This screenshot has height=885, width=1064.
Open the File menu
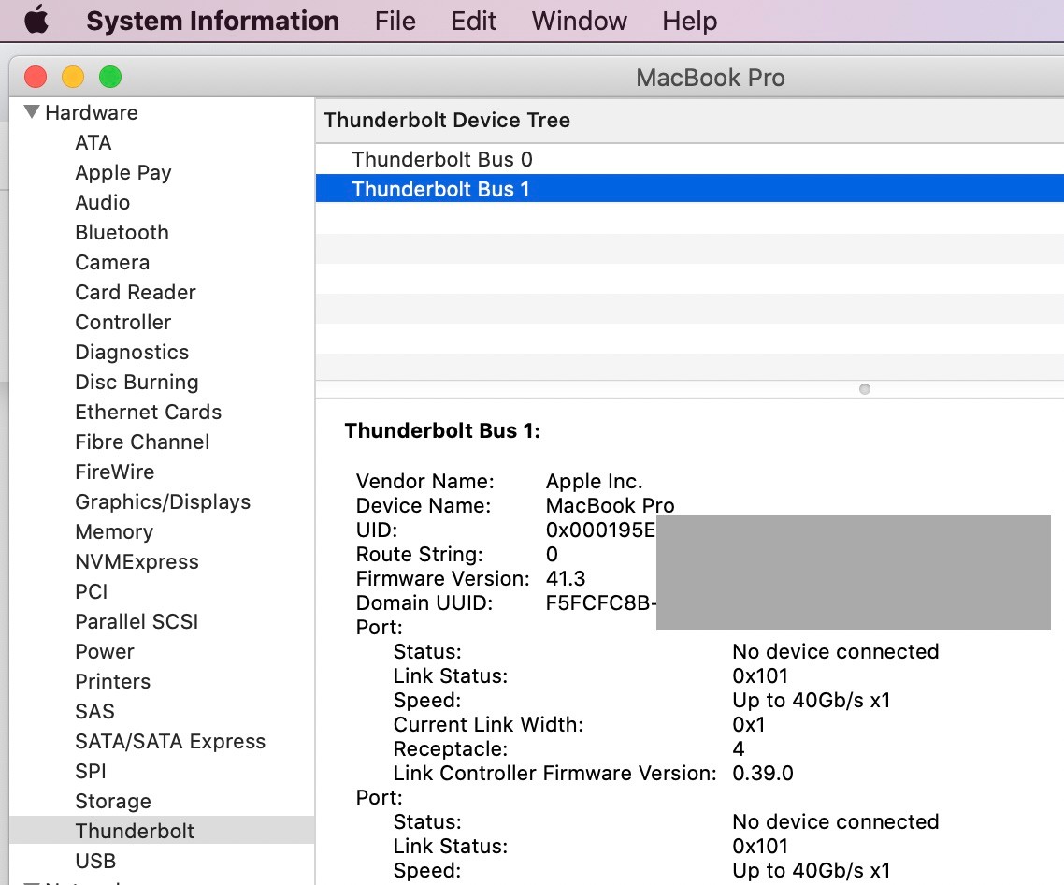(395, 21)
